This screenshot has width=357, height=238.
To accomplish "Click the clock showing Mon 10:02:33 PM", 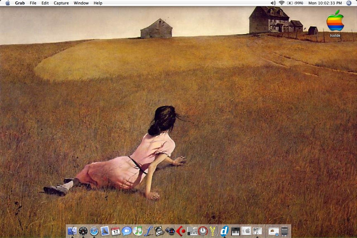I will [x=325, y=3].
